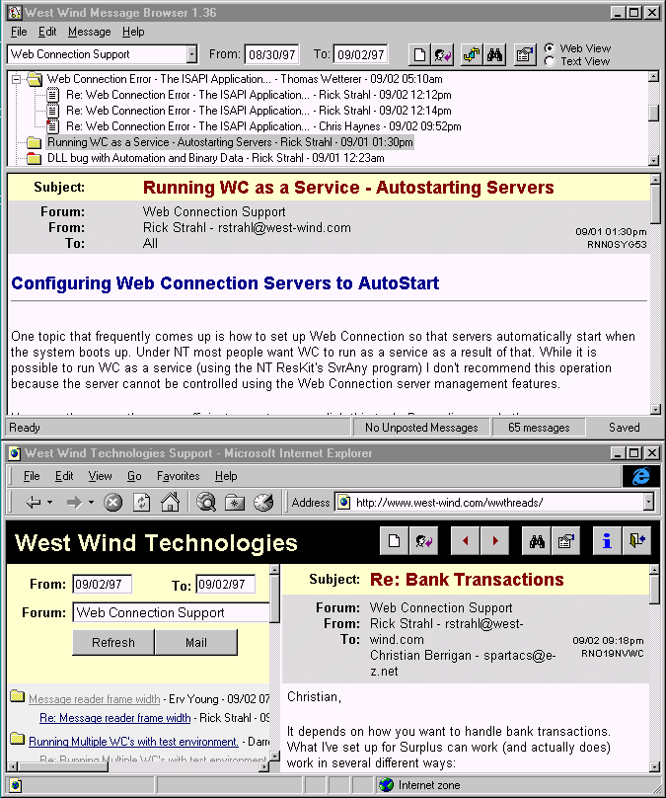
Task: Click New Message icon in Message Browser toolbar
Action: (419, 54)
